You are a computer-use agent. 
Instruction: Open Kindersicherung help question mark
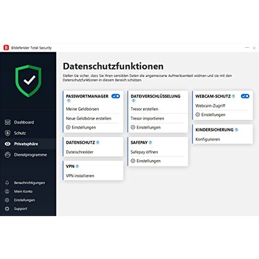click(236, 129)
